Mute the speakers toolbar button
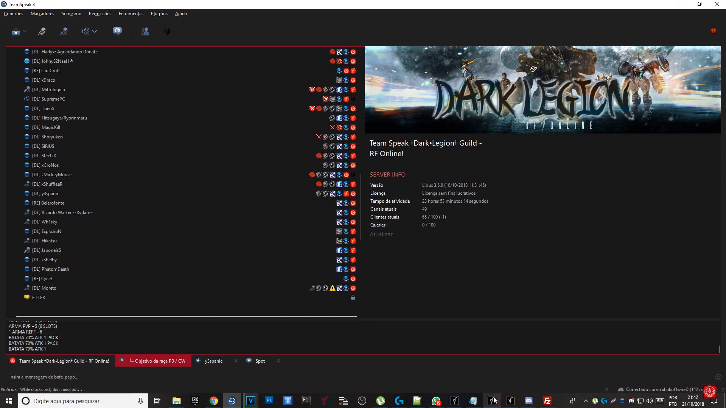726x408 pixels. point(85,32)
